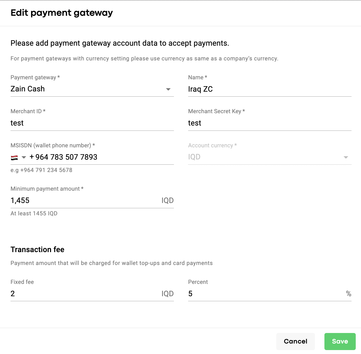
Task: Click the disabled IQD account currency value
Action: [x=194, y=157]
